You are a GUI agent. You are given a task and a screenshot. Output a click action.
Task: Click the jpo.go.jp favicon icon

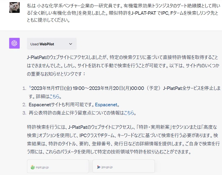[98, 167]
